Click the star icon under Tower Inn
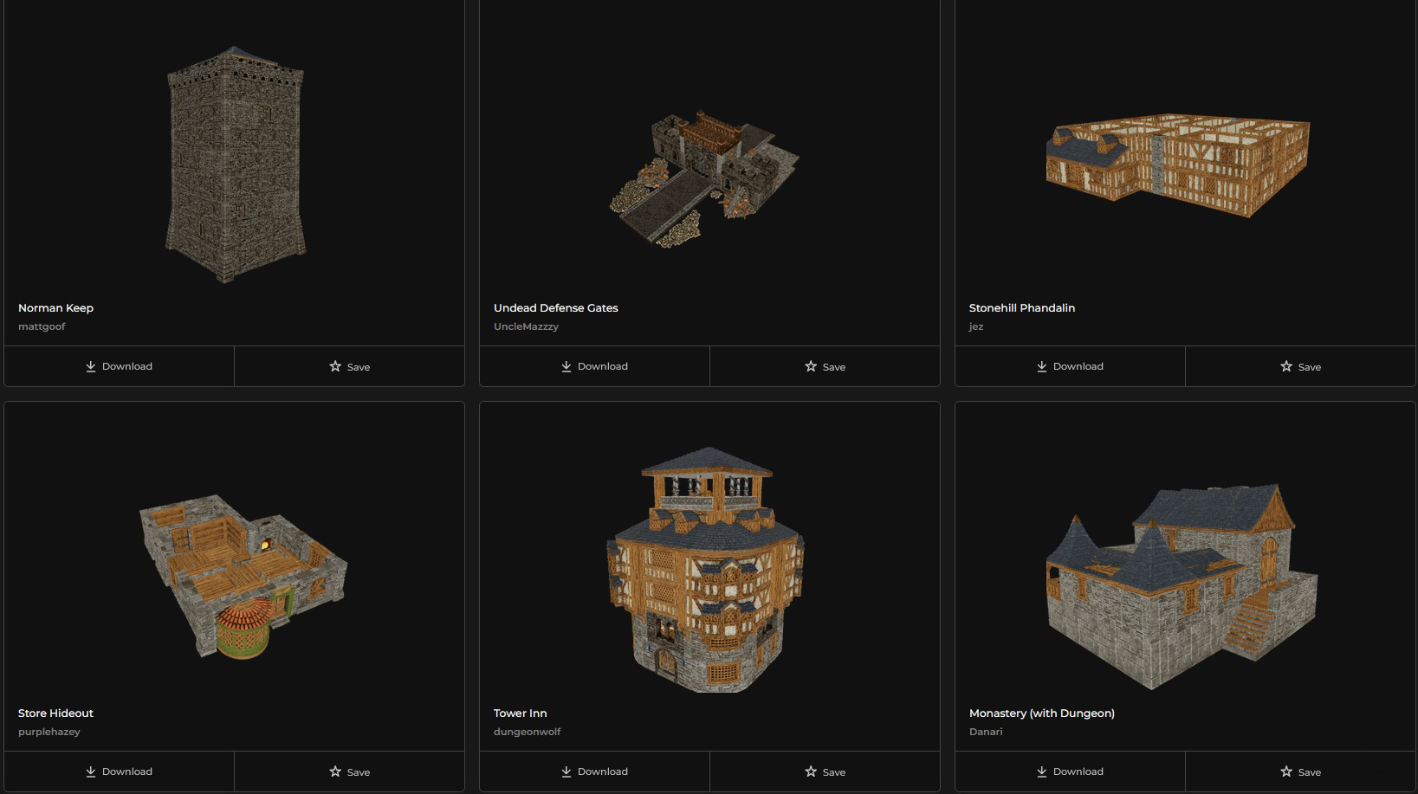 pyautogui.click(x=811, y=771)
